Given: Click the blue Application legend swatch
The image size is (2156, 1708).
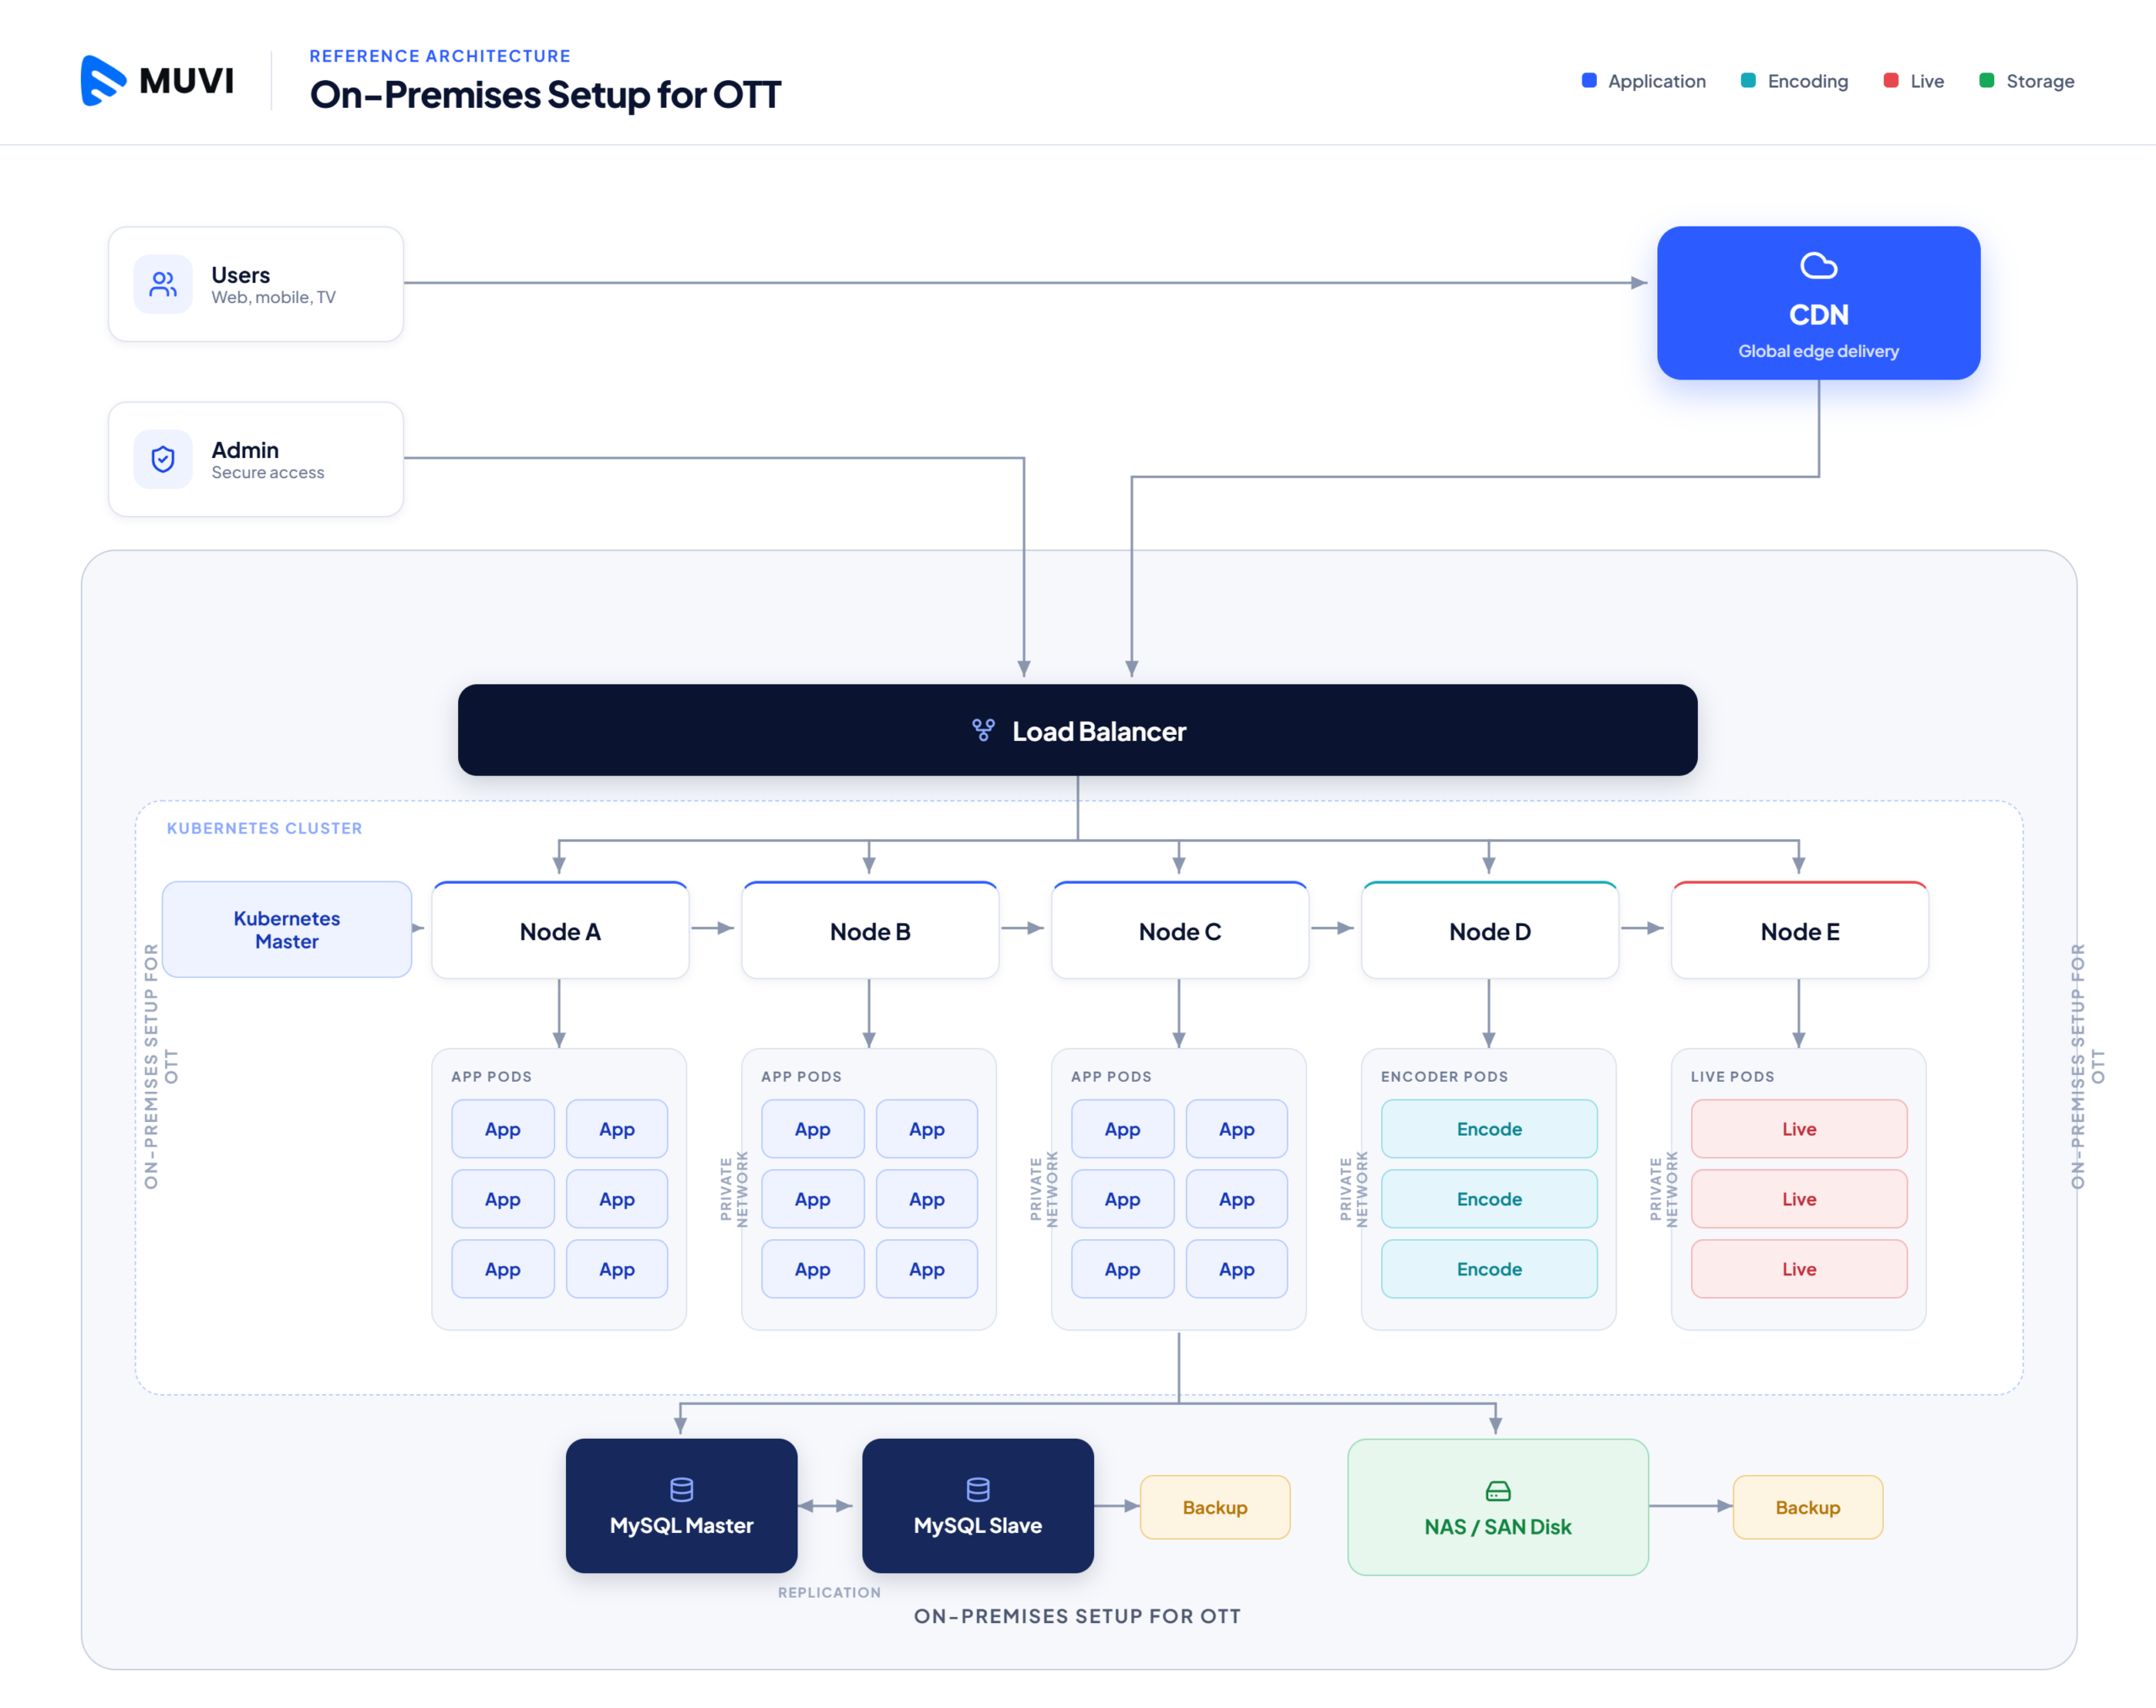Looking at the screenshot, I should [1589, 81].
